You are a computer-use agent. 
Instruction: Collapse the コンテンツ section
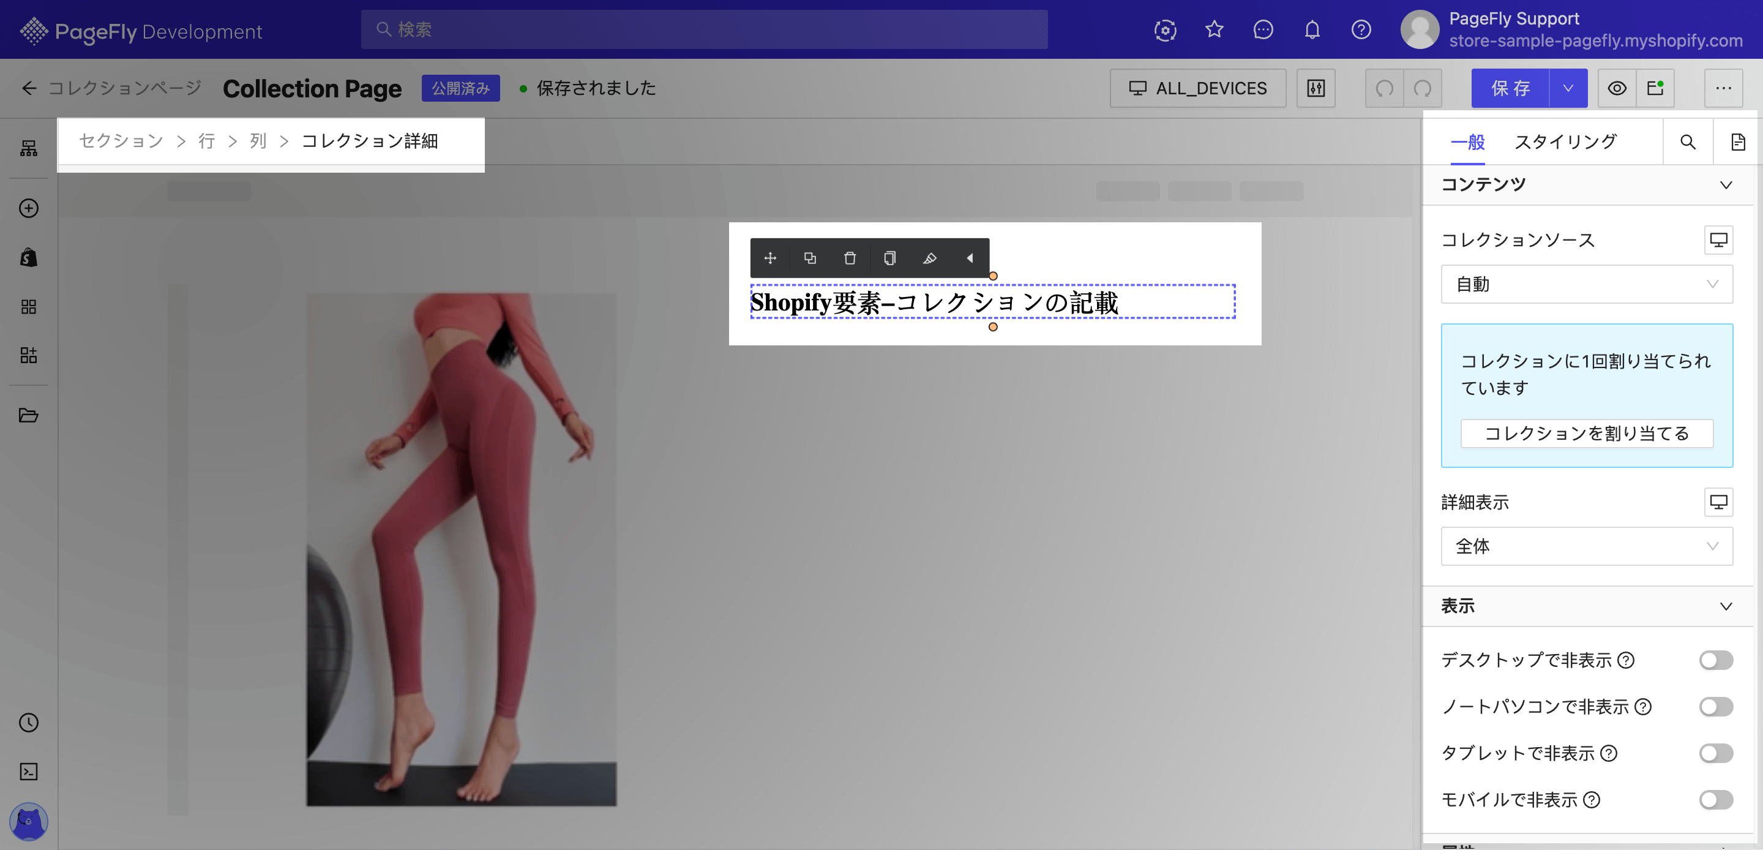point(1726,185)
